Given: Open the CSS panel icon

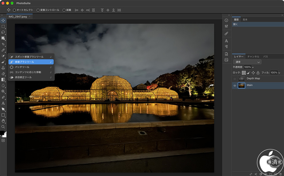Looking at the screenshot, I should [226, 54].
